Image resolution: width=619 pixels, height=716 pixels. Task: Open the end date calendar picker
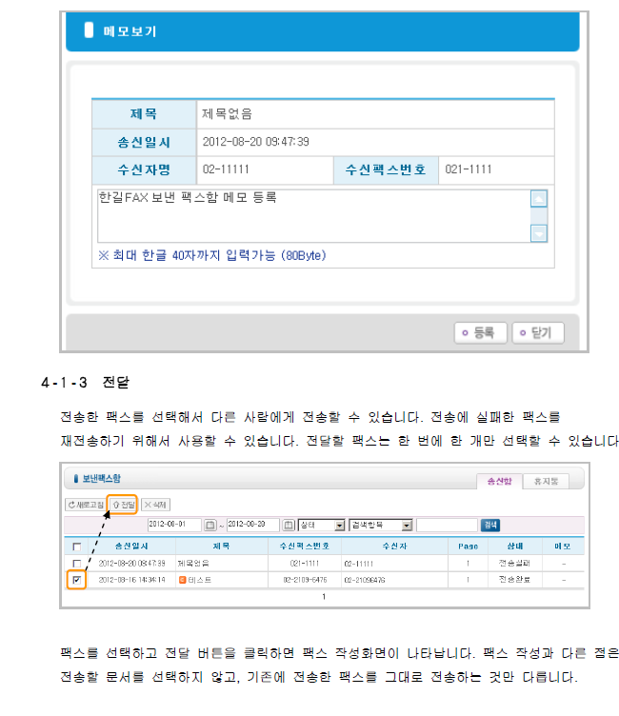[288, 525]
